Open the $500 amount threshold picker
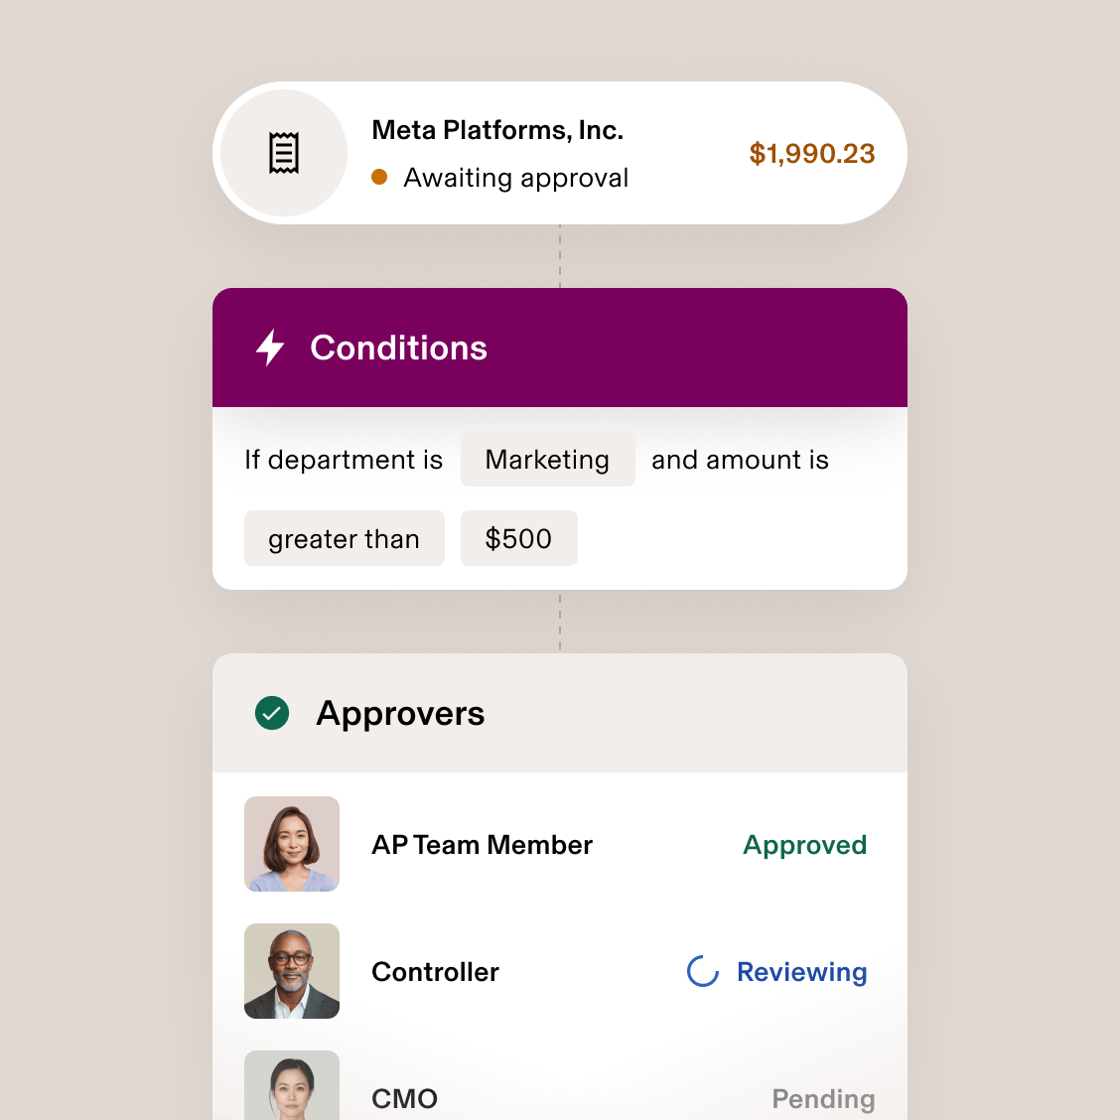The image size is (1120, 1120). click(518, 538)
